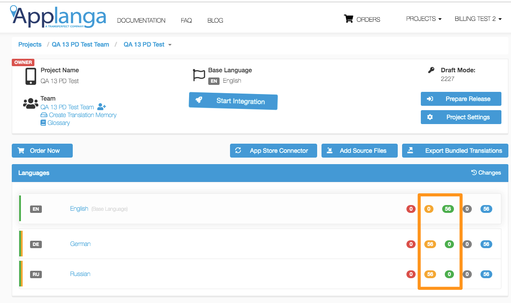Click the Prepare Release button

461,99
